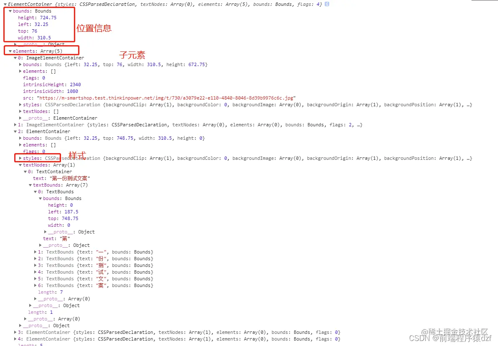This screenshot has height=346, width=498.
Task: Click the image src URL string
Action: click(166, 98)
